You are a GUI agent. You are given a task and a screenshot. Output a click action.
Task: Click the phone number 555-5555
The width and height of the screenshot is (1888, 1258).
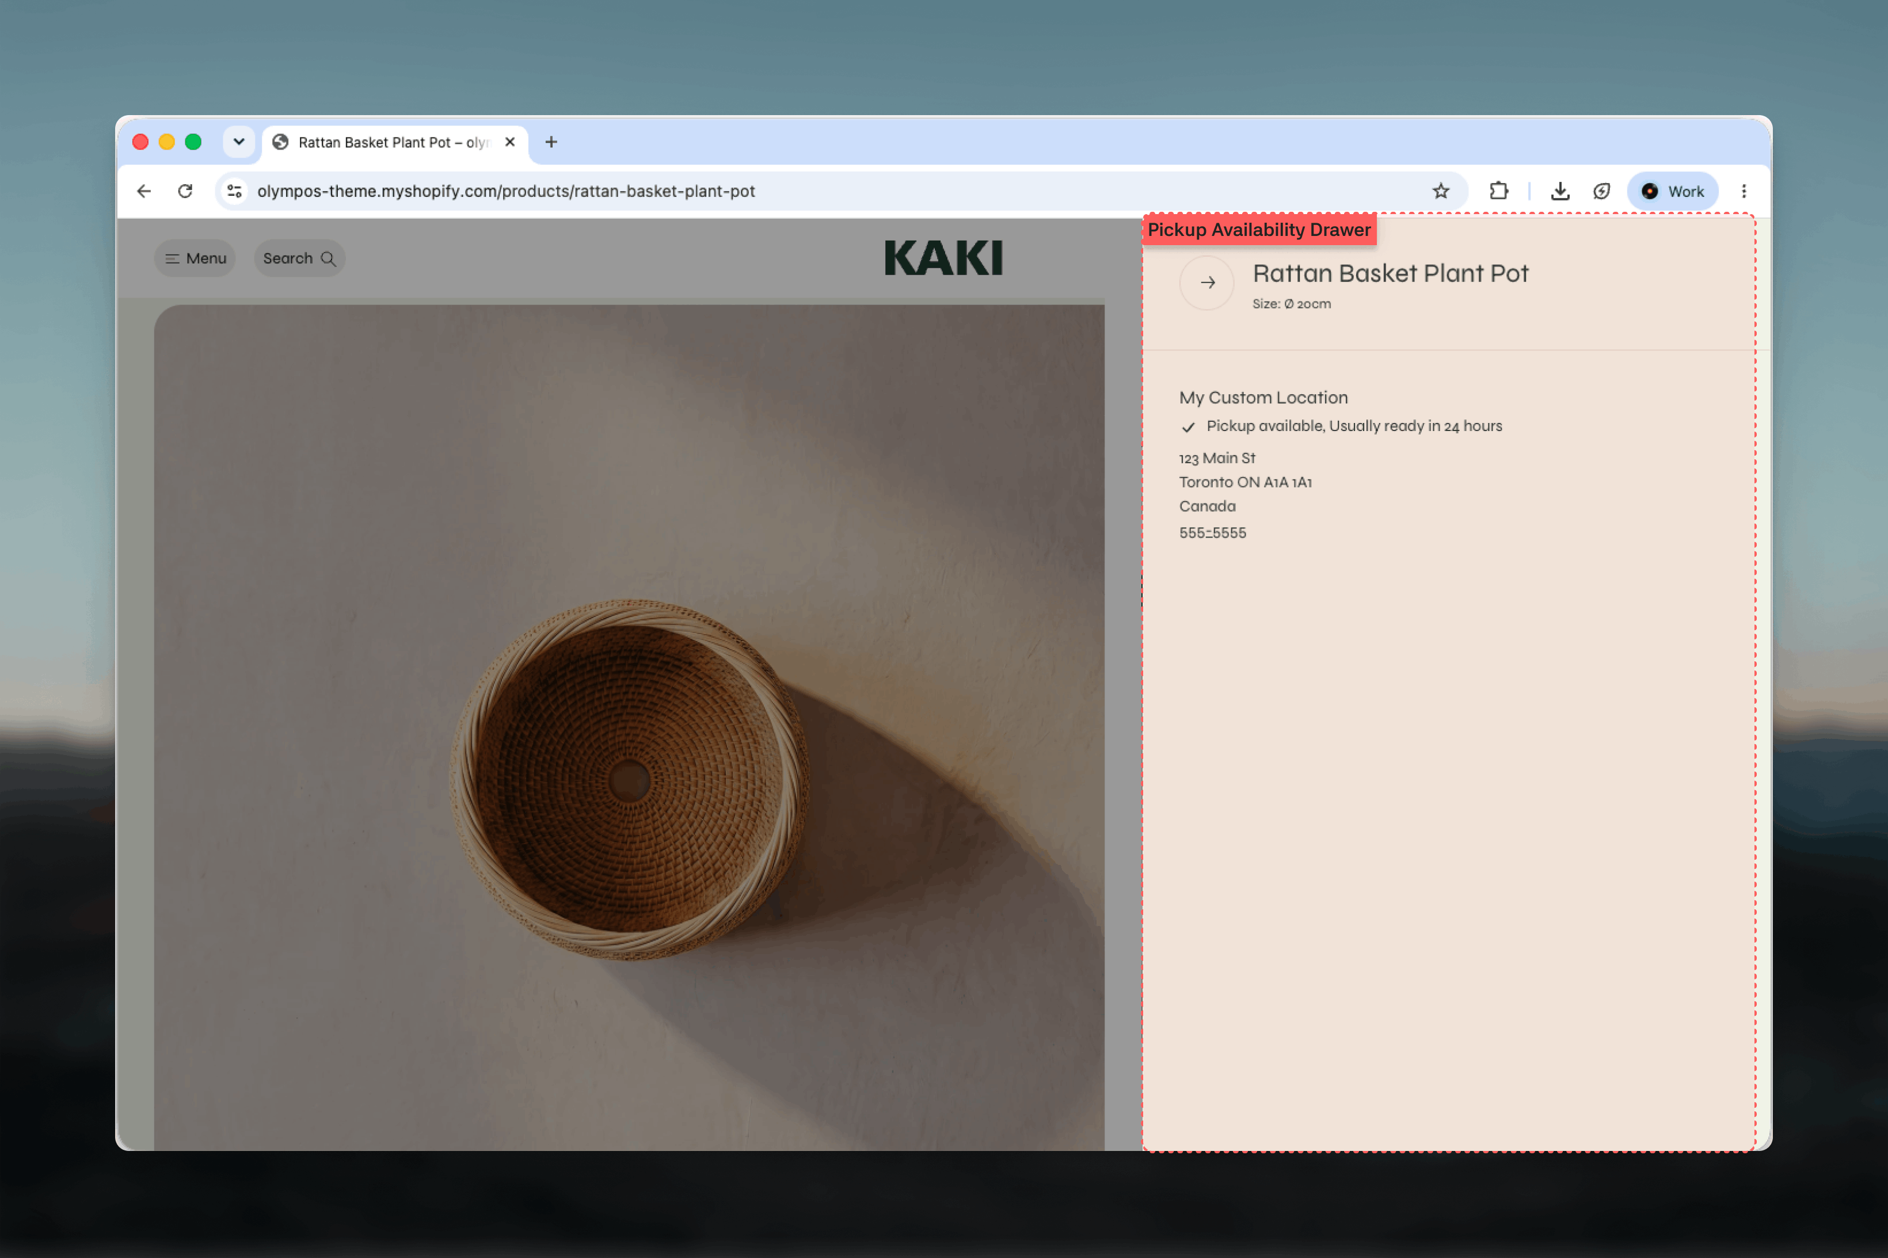[1212, 533]
